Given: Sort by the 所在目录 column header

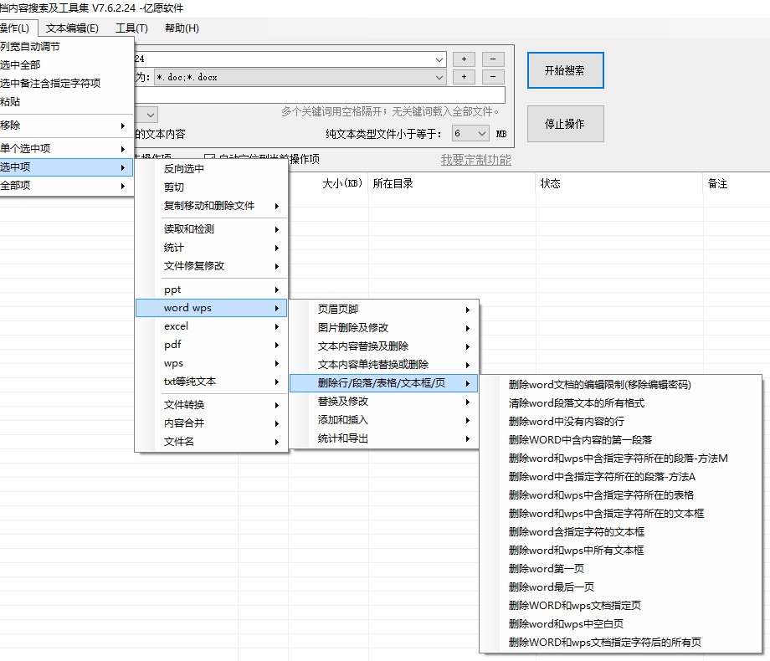Looking at the screenshot, I should coord(452,184).
